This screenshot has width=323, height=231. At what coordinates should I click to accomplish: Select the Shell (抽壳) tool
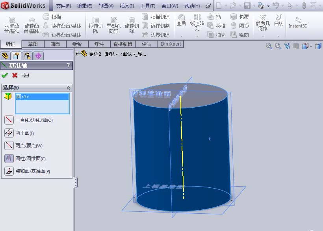[x=216, y=35]
